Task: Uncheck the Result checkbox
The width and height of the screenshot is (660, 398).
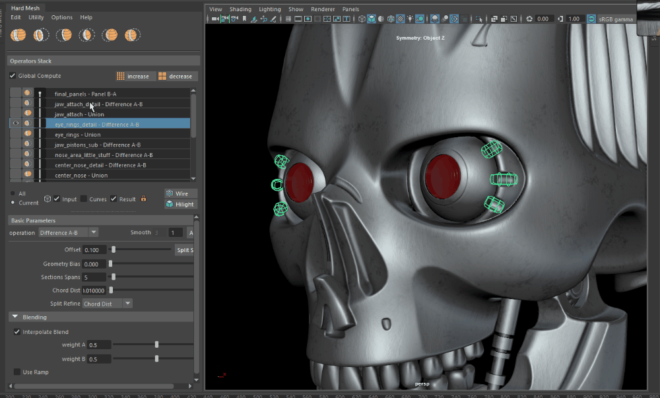Action: coord(114,199)
